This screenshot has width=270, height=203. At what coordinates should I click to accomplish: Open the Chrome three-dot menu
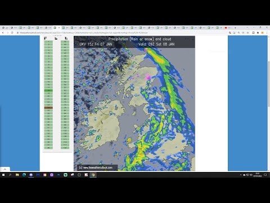click(267, 33)
